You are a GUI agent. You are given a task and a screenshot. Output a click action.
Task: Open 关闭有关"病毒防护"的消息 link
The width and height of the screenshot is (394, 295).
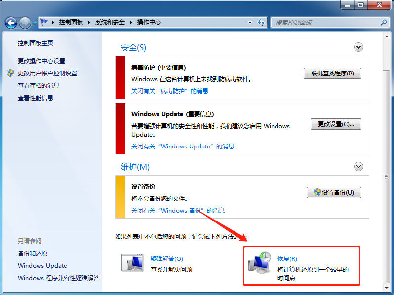click(x=170, y=91)
